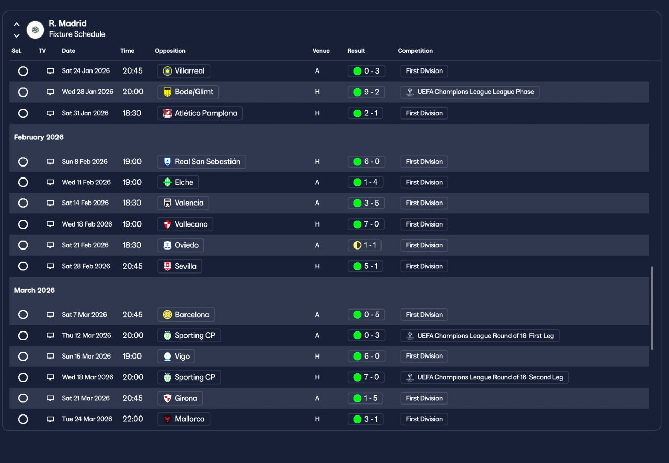Sort by Opposition column header
669x463 pixels.
(x=170, y=51)
